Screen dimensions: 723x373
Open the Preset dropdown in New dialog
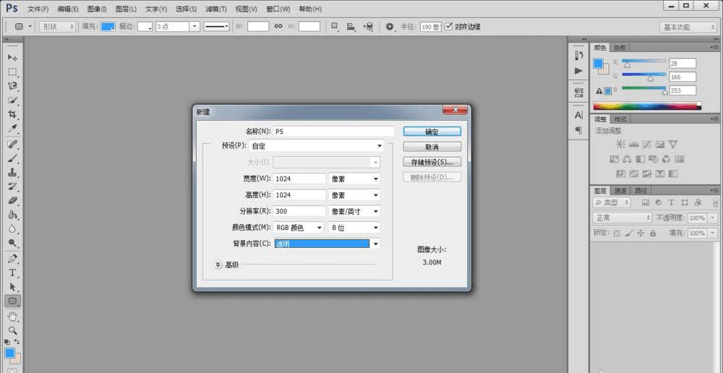[x=317, y=146]
